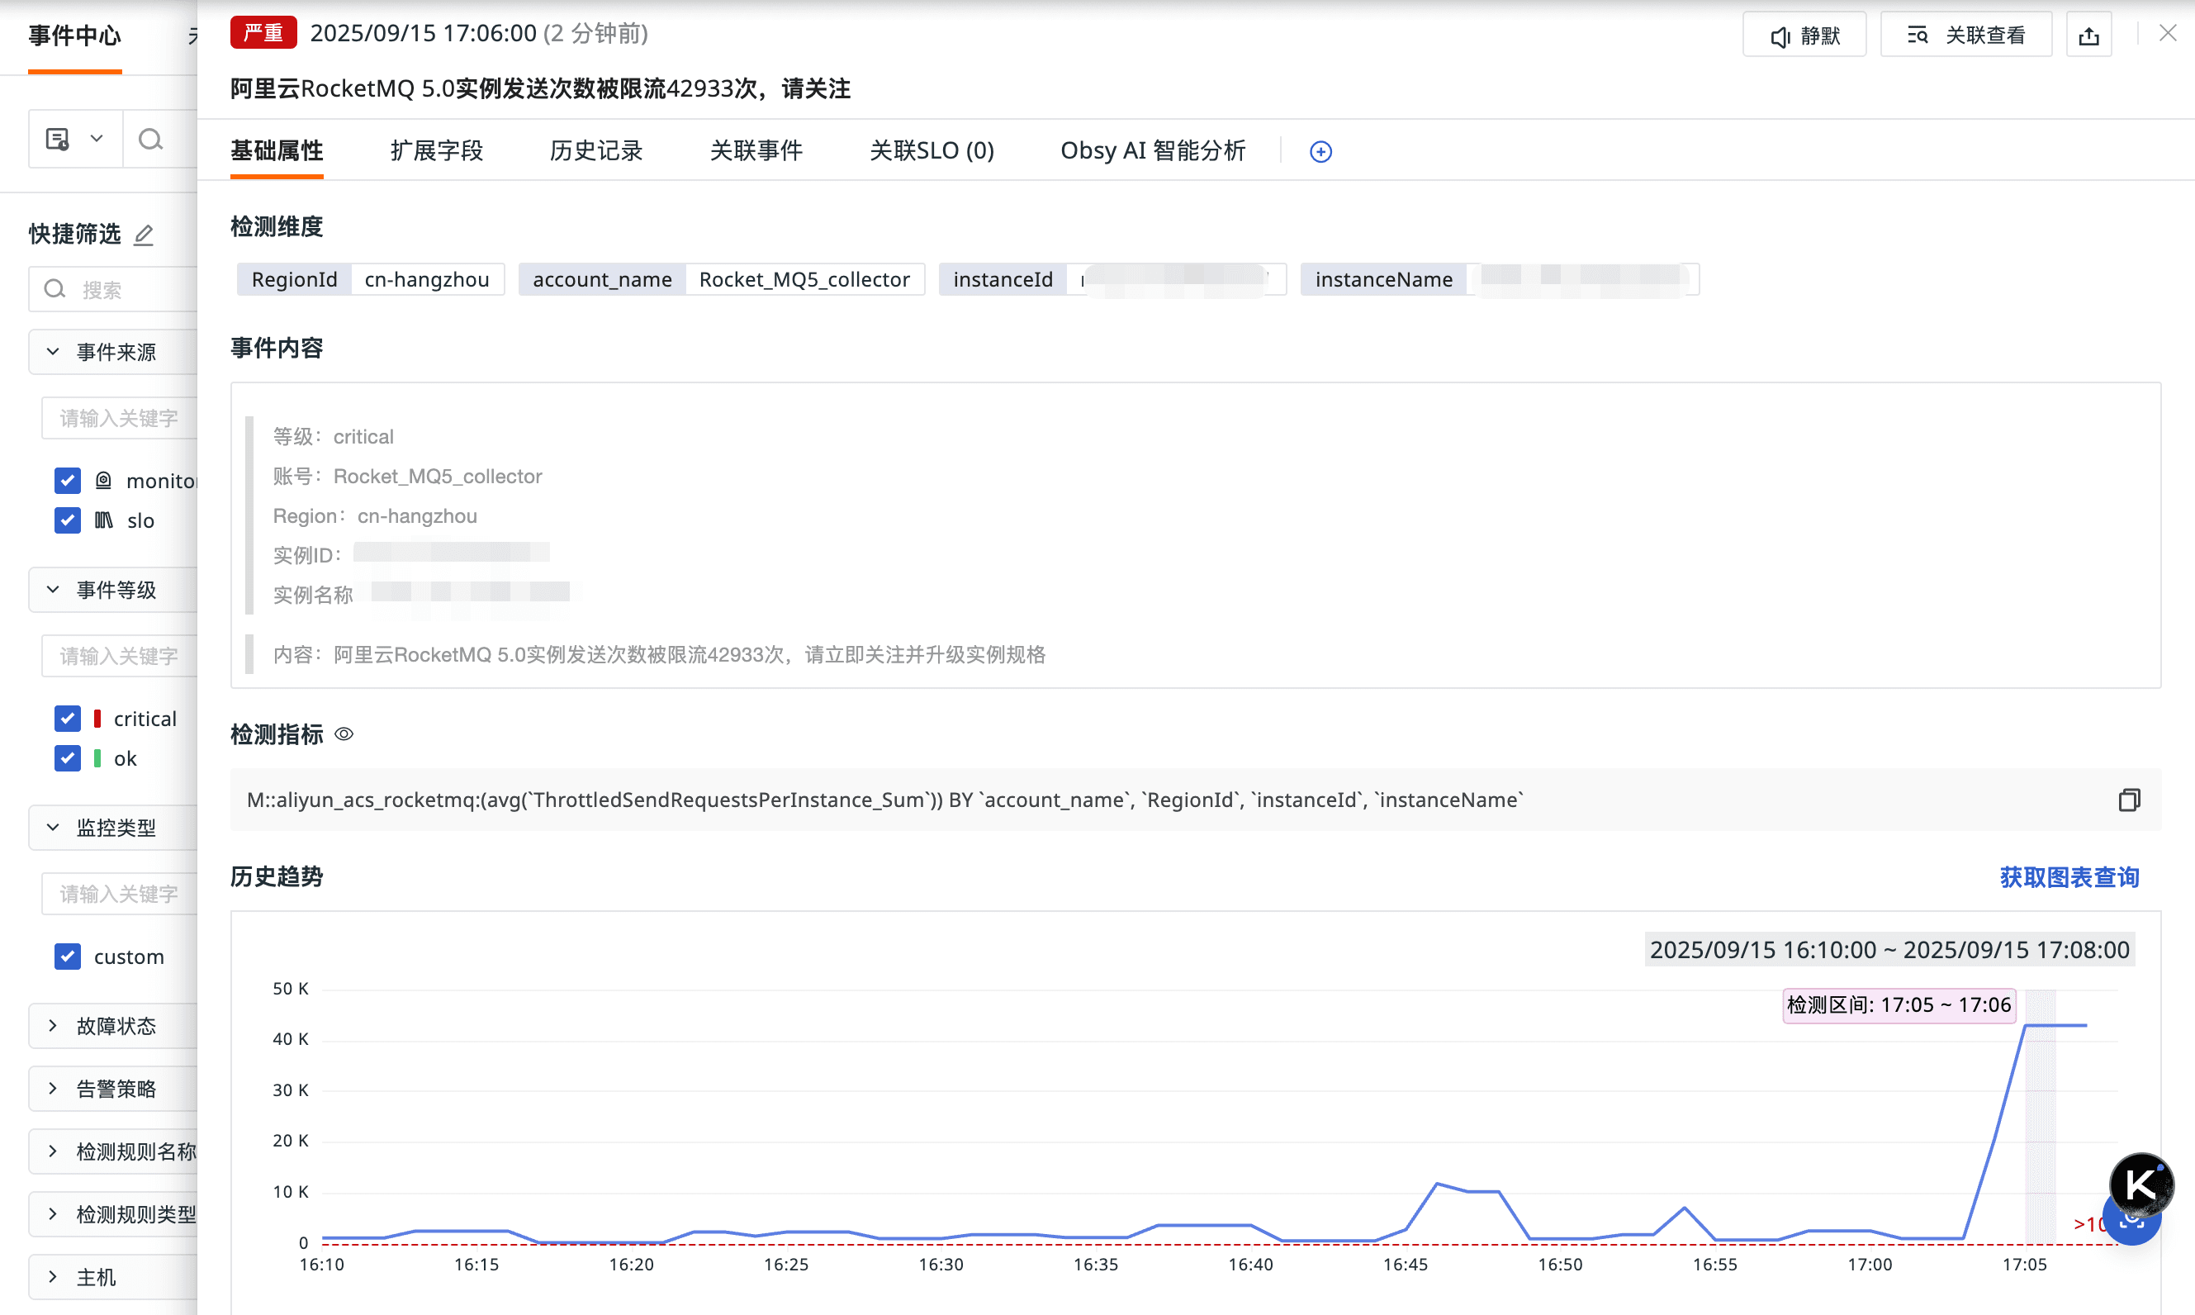Uncheck the critical level checkbox
The image size is (2195, 1315).
[68, 719]
